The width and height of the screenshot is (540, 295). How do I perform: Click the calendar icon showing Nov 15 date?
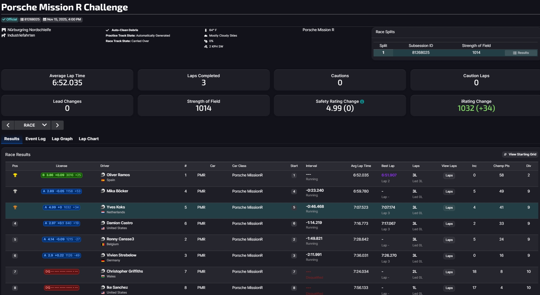coord(45,20)
